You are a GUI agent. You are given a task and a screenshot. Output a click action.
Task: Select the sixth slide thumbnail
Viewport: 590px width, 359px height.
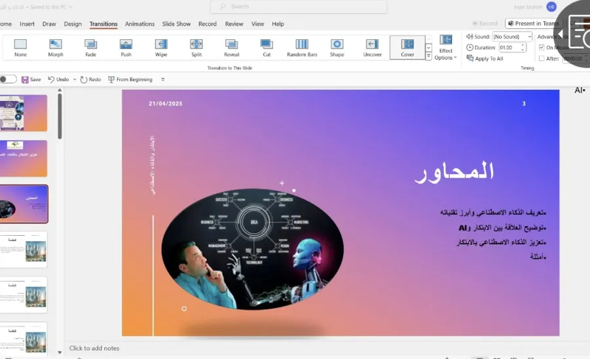(24, 338)
